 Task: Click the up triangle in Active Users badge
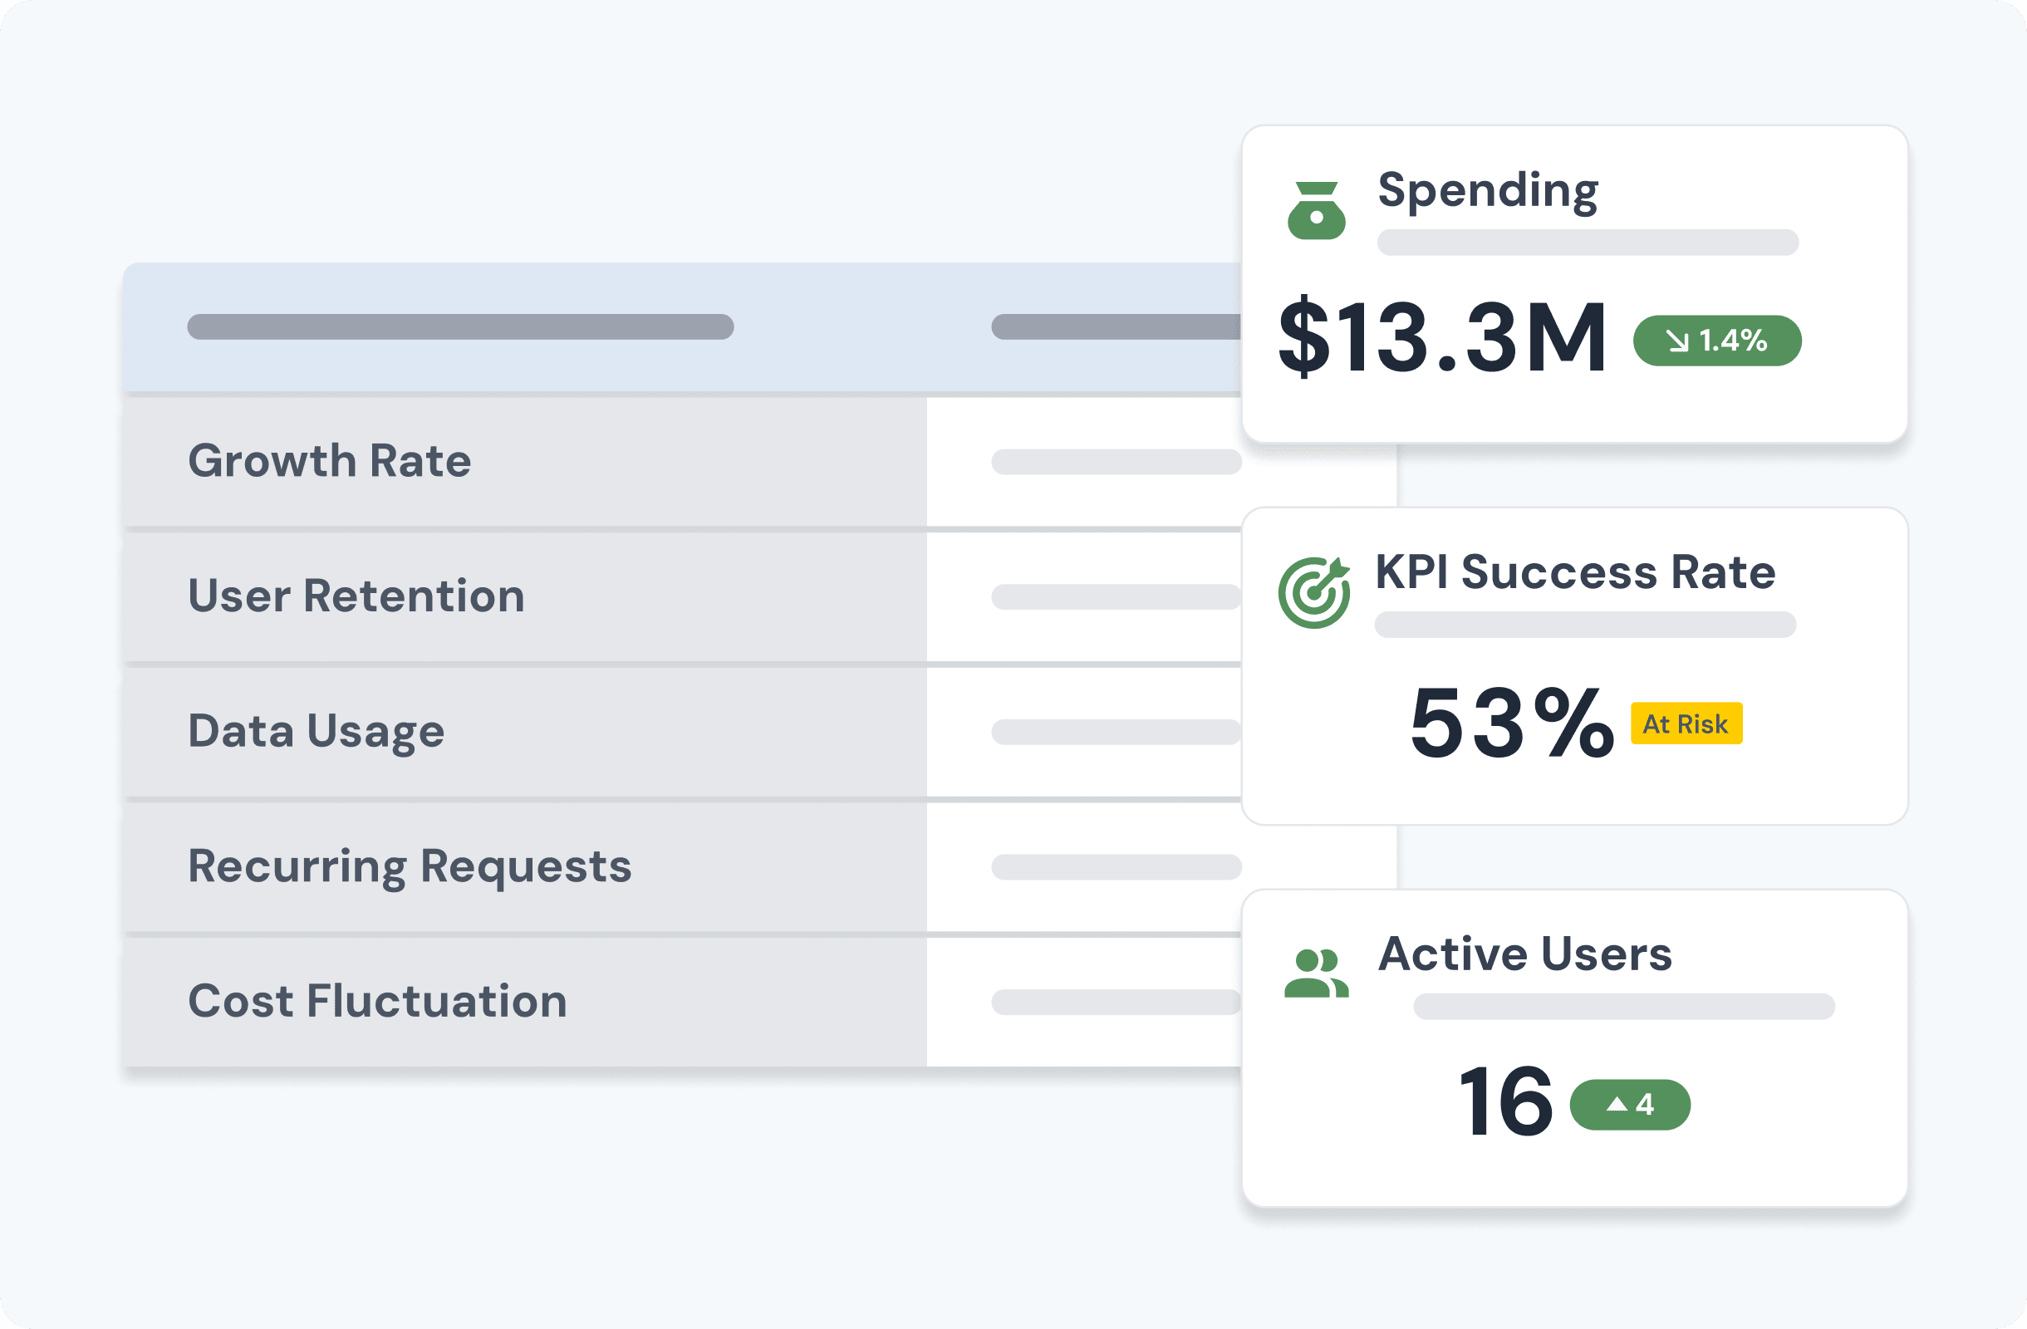[x=1617, y=1104]
